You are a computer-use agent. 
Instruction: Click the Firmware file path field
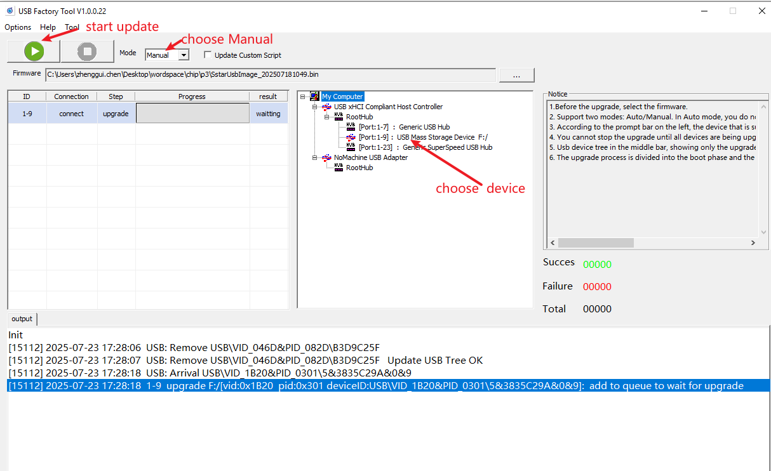point(270,75)
